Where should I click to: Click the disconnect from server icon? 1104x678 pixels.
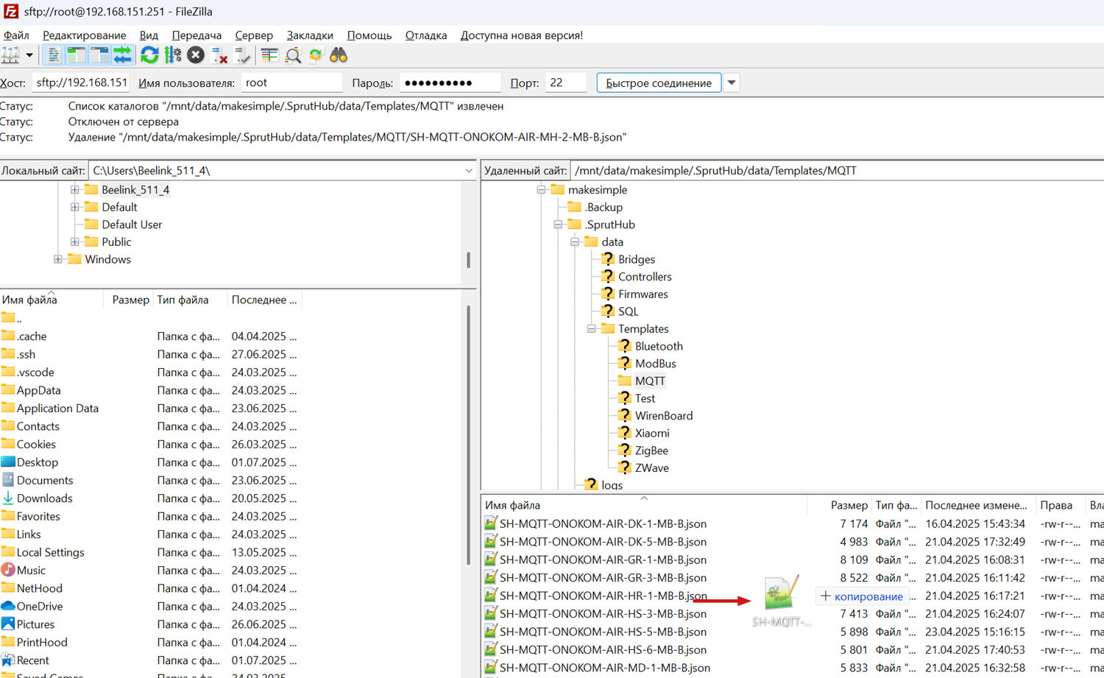[x=219, y=55]
